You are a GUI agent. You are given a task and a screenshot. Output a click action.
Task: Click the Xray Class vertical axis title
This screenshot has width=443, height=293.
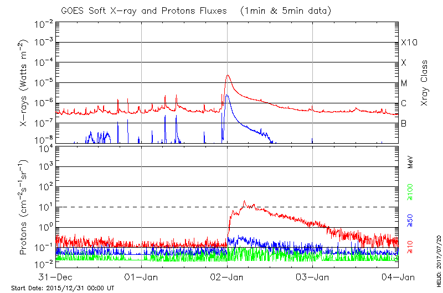pyautogui.click(x=425, y=83)
